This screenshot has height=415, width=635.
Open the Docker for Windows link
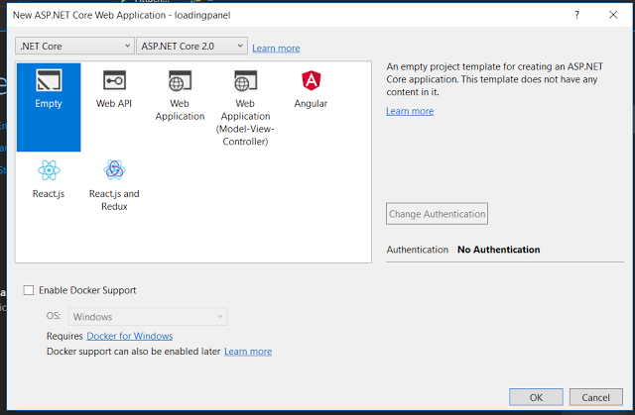(x=130, y=336)
